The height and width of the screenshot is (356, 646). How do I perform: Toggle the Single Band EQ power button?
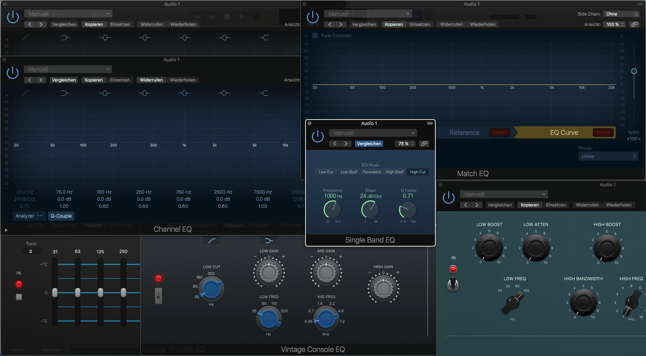[x=318, y=136]
